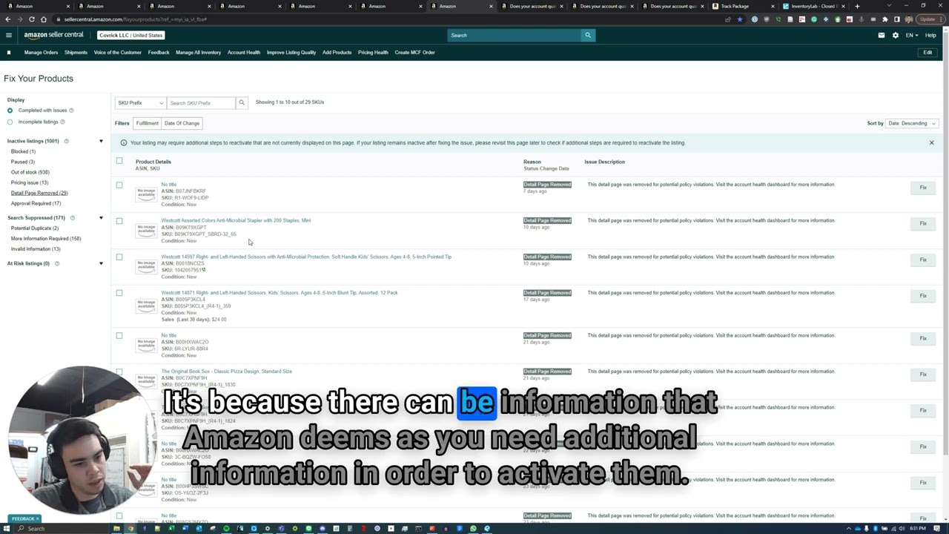Click the Search SKU Prefix input field

click(201, 103)
